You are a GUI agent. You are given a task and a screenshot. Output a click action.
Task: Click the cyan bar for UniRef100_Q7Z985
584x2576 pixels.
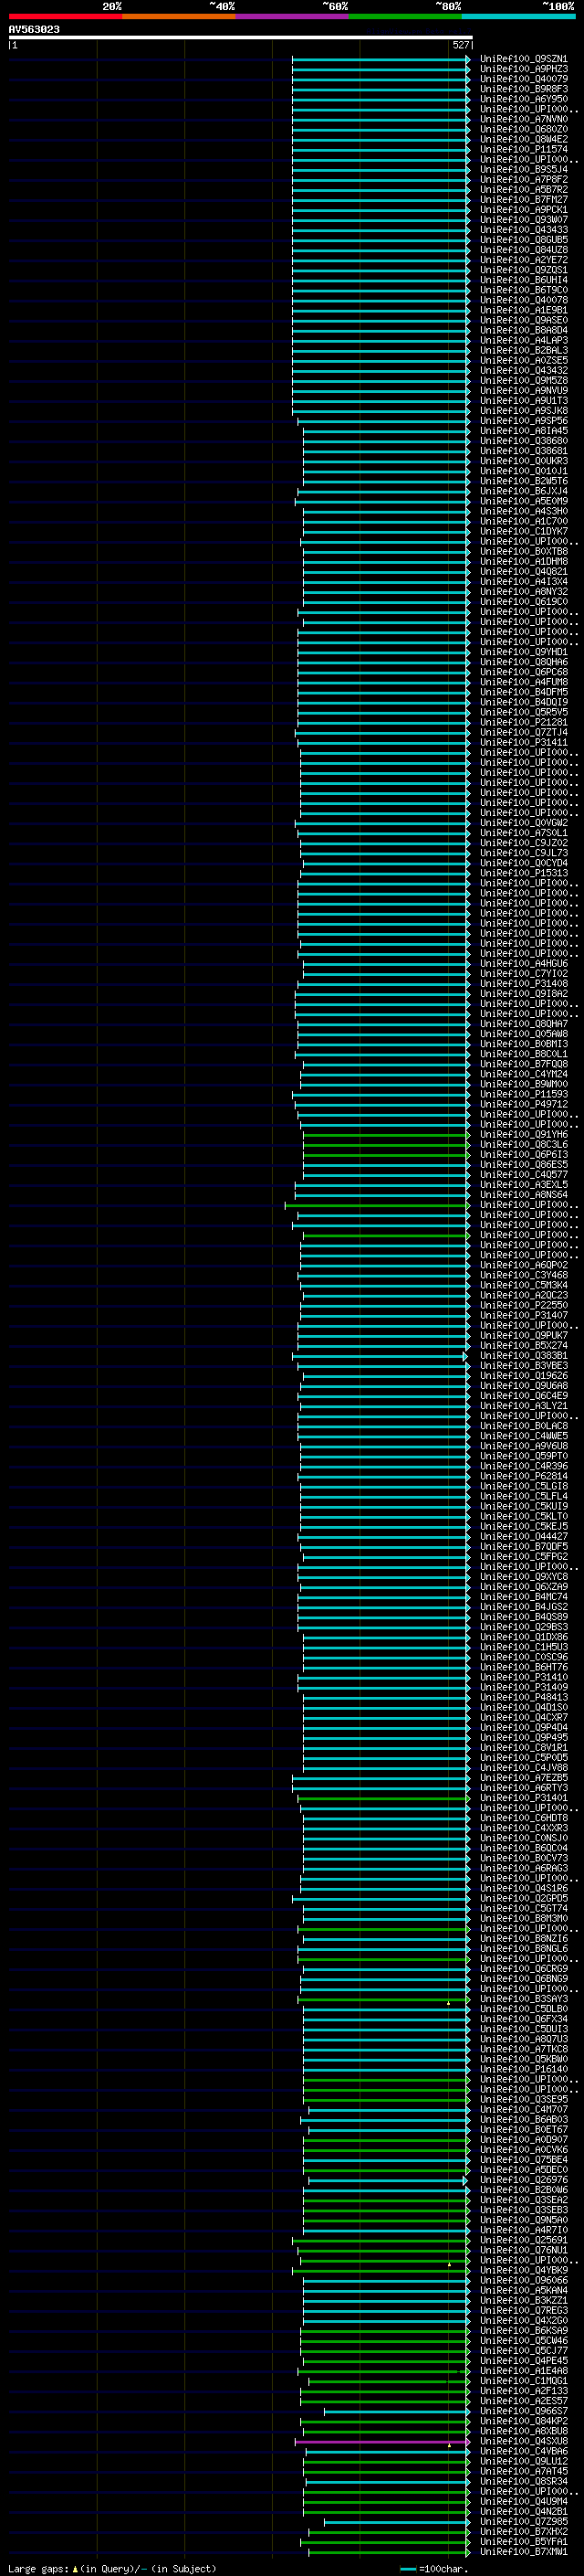click(395, 2522)
